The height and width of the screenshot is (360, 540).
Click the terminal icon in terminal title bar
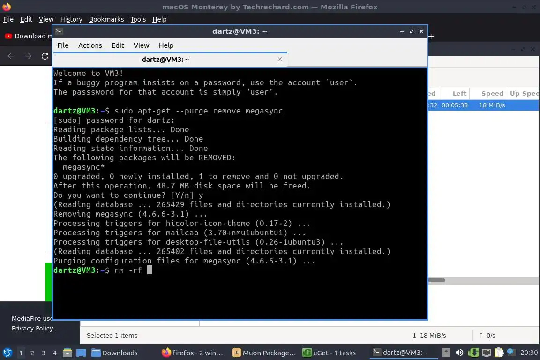click(x=59, y=31)
